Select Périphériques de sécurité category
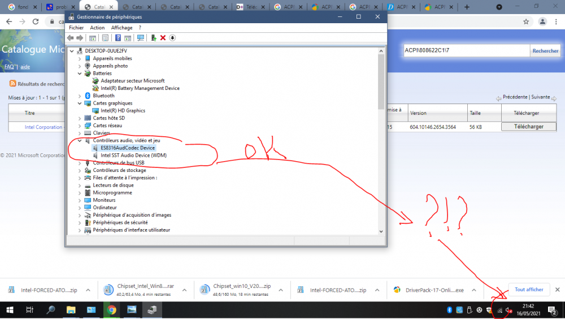Image resolution: width=565 pixels, height=319 pixels. (120, 222)
